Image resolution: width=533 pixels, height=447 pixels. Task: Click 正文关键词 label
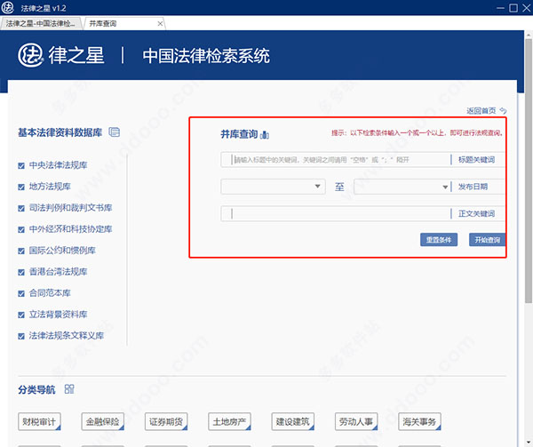click(476, 213)
